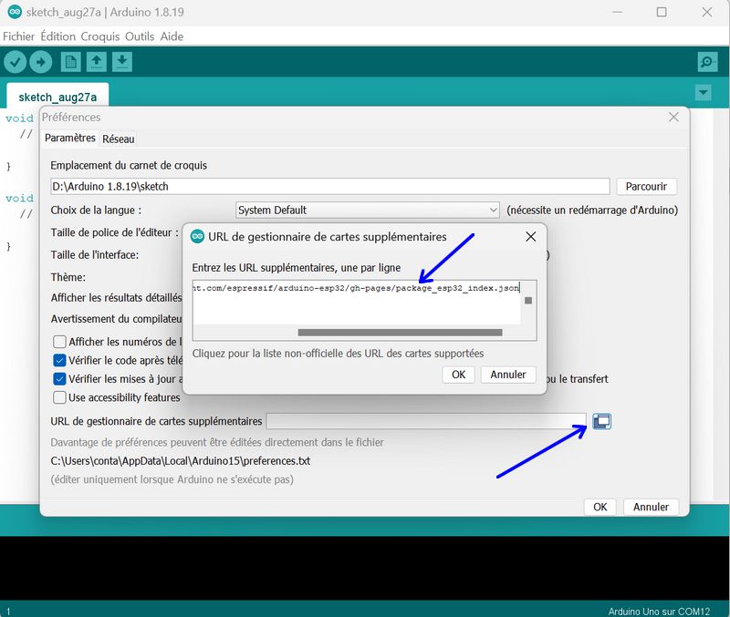Confirm URLs with OK in the URL dialog
730x617 pixels.
pyautogui.click(x=459, y=375)
